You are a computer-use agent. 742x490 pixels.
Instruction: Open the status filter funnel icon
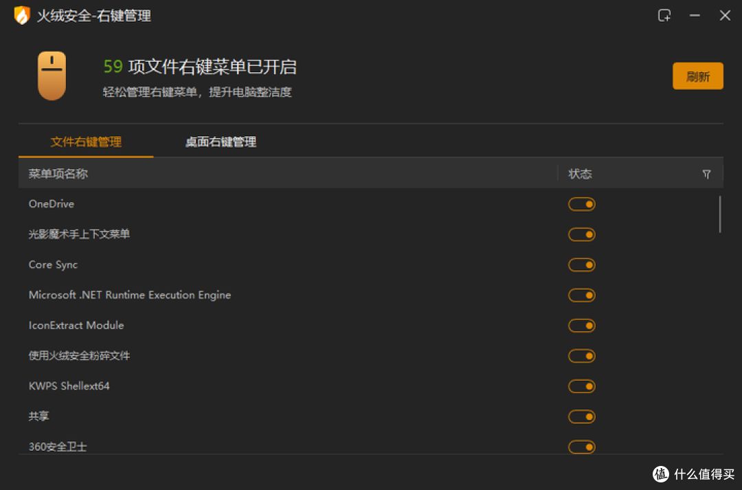(x=706, y=175)
